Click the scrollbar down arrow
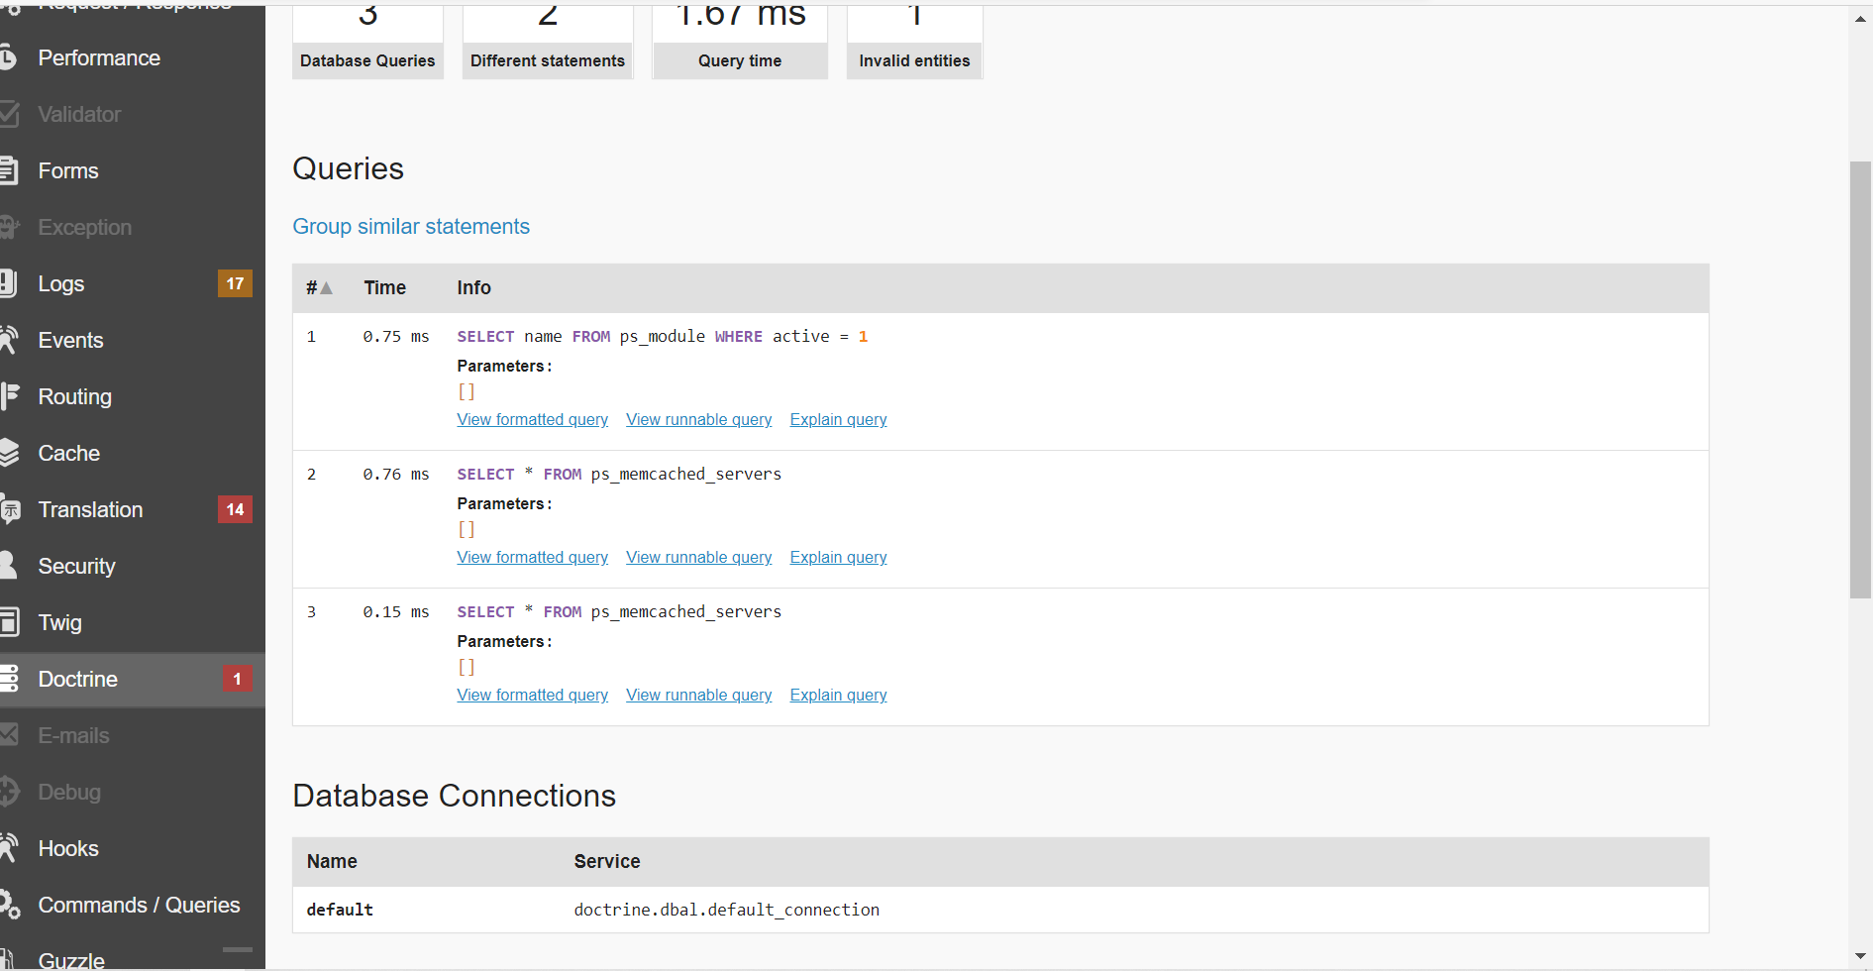1873x971 pixels. (1860, 957)
